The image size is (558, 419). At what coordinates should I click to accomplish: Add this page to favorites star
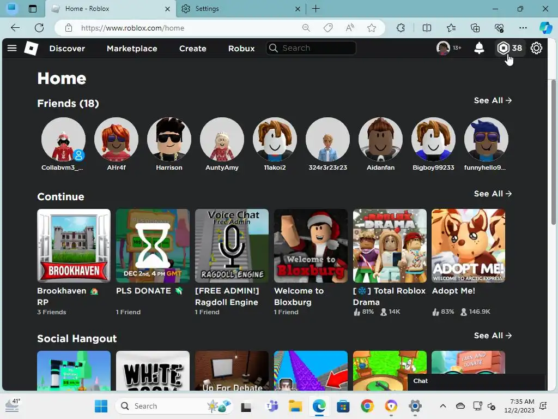pyautogui.click(x=372, y=28)
